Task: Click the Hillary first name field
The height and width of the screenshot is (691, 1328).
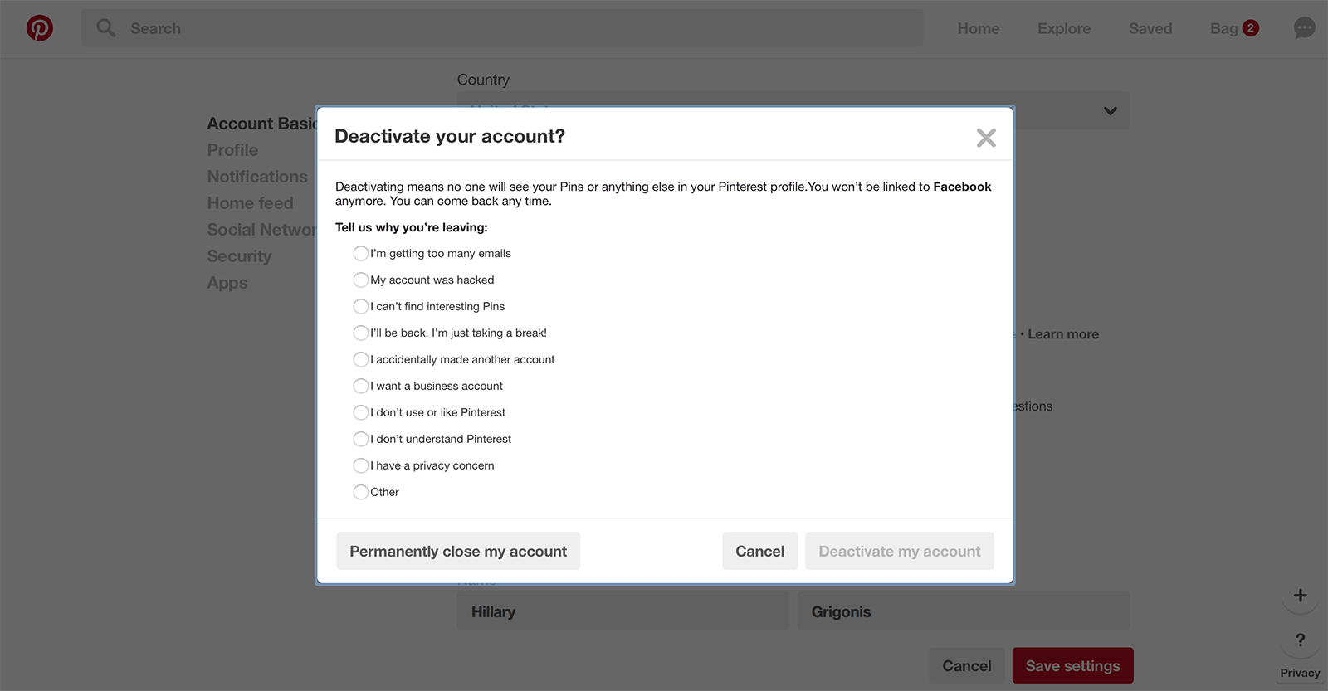Action: tap(623, 611)
